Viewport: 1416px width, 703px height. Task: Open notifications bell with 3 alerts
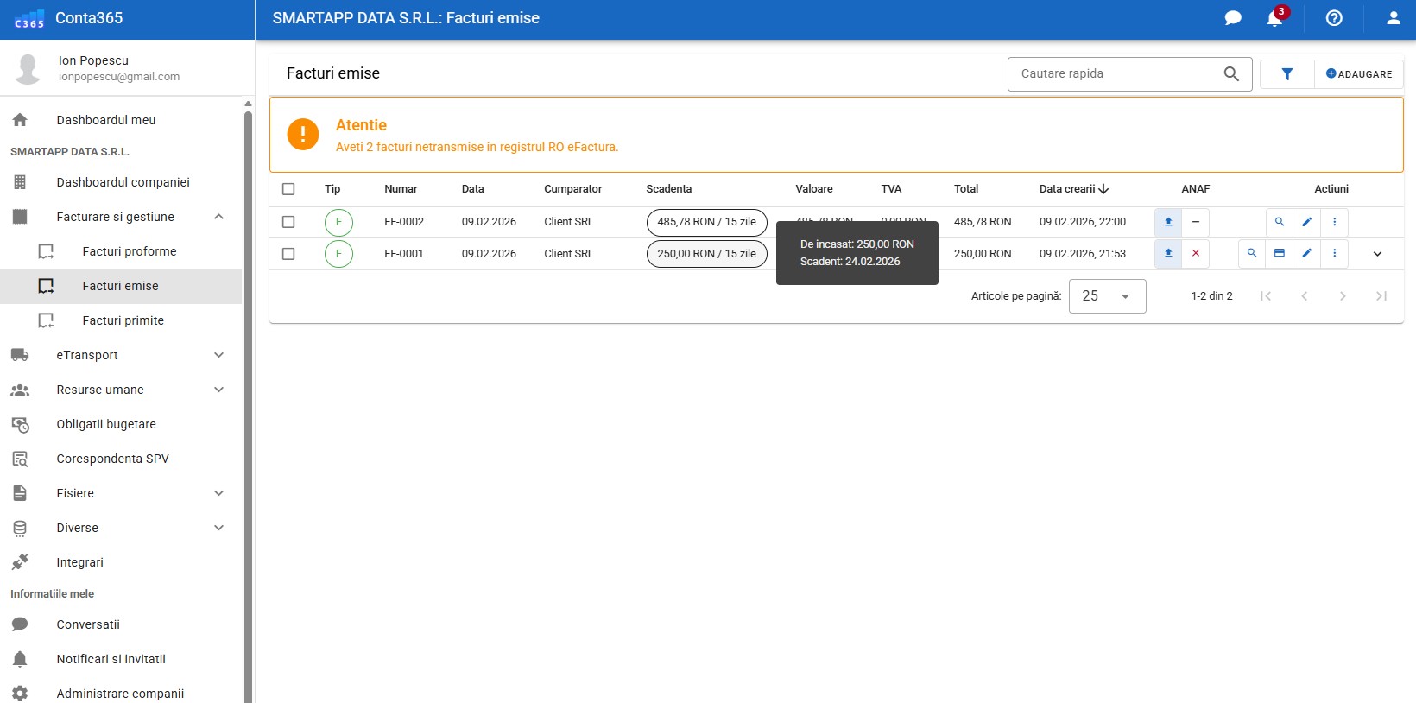[1274, 18]
